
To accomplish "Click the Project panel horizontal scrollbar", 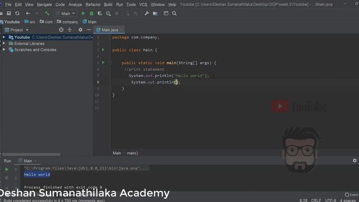I will (31, 154).
